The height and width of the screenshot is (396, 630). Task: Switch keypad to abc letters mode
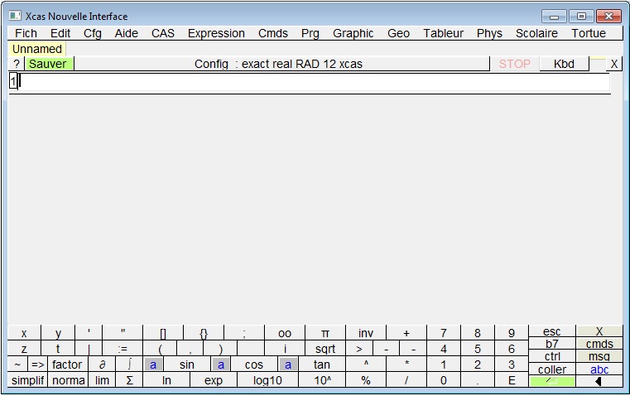tap(599, 369)
